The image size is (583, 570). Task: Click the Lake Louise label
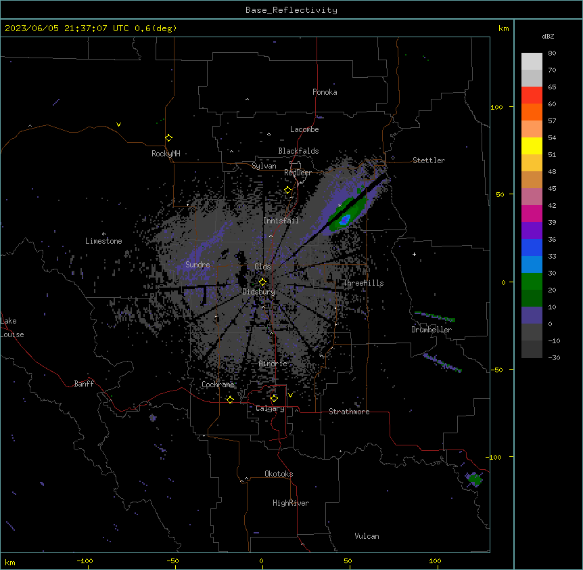tap(12, 328)
